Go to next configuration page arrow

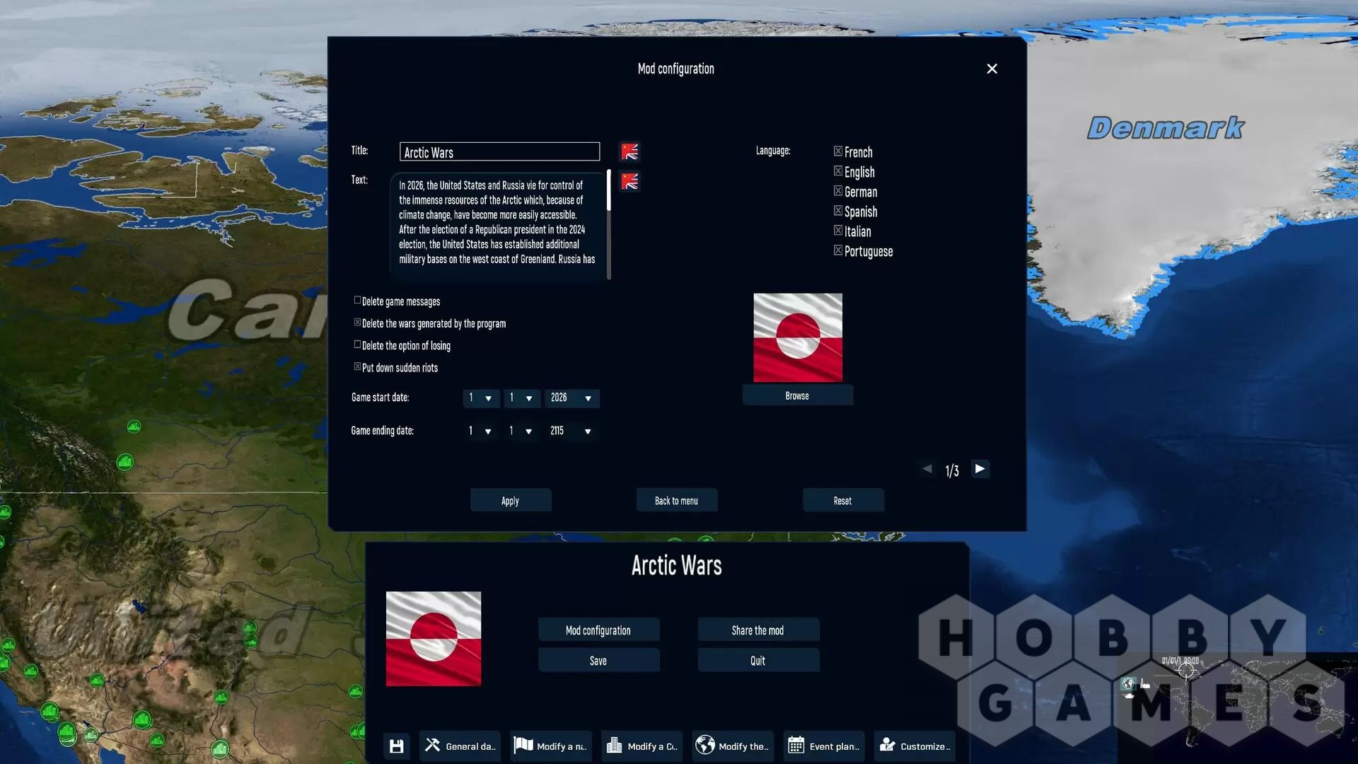pyautogui.click(x=980, y=469)
